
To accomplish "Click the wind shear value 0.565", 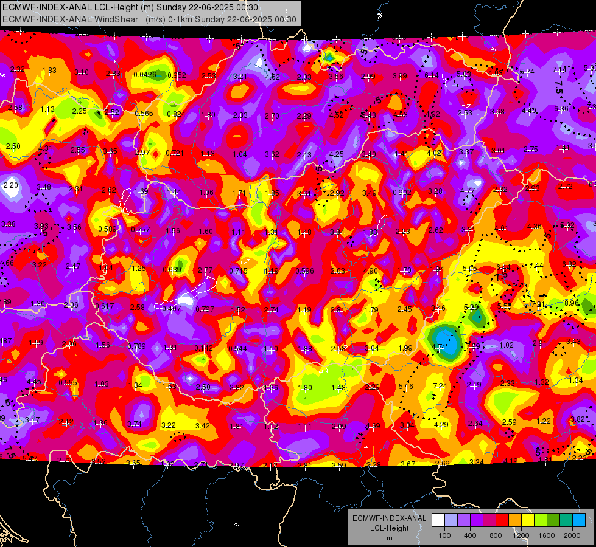I will click(x=144, y=113).
